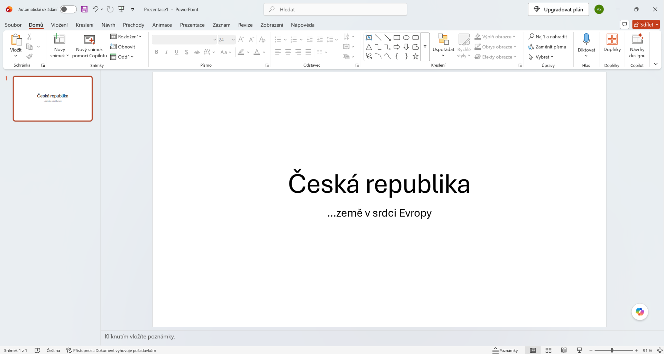
Task: Toggle underline formatting
Action: (177, 52)
